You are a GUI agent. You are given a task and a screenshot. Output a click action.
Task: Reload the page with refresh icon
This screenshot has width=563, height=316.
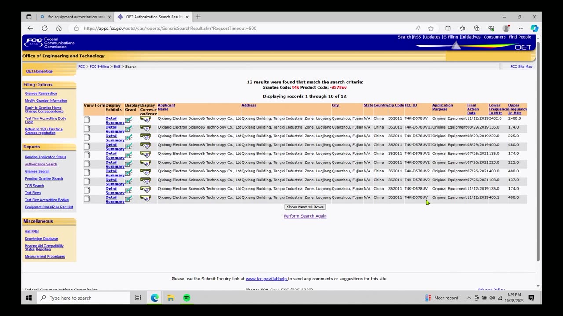coord(44,28)
